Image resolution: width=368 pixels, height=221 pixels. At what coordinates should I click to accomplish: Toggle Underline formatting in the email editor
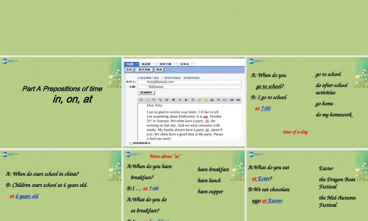point(186,100)
